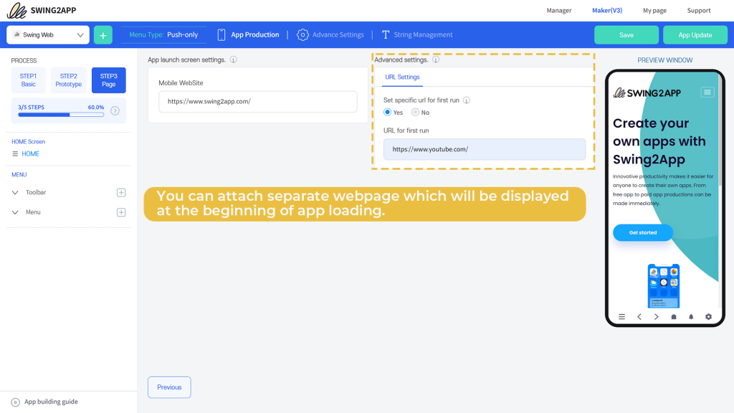
Task: Click info icon beside Set specific url
Action: [x=467, y=100]
